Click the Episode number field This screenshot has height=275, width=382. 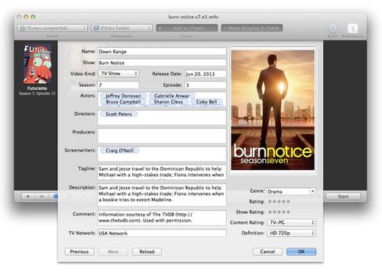206,85
